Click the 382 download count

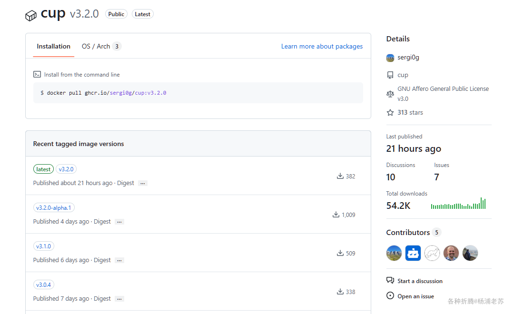[x=350, y=177]
